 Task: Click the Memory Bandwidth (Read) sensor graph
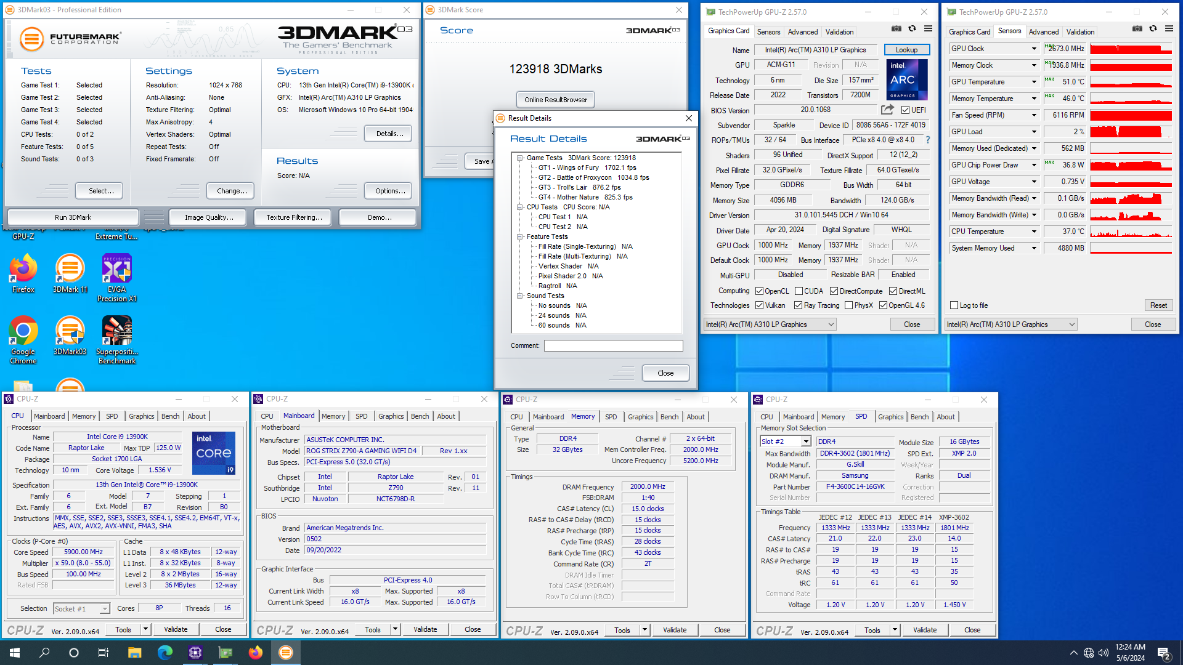pos(1131,198)
